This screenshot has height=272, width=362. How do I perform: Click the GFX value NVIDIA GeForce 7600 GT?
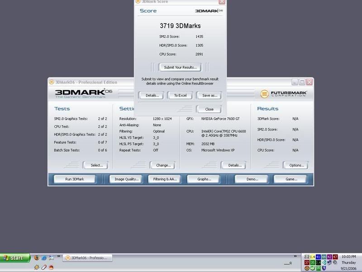tap(220, 119)
